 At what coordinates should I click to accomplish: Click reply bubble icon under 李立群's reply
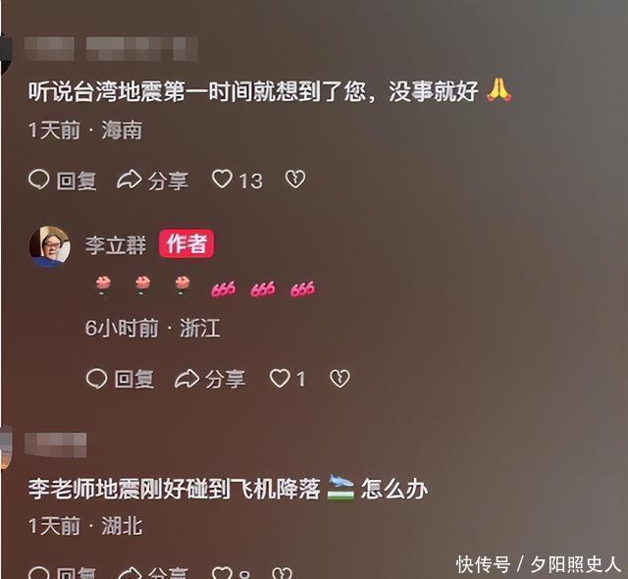coord(96,379)
